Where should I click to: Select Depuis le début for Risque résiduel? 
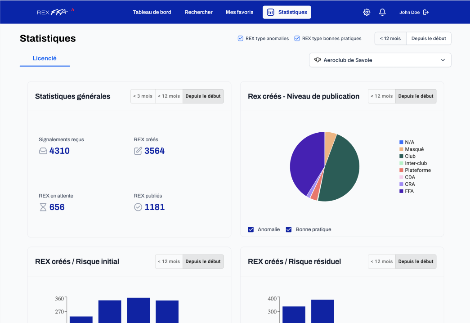[x=416, y=261]
